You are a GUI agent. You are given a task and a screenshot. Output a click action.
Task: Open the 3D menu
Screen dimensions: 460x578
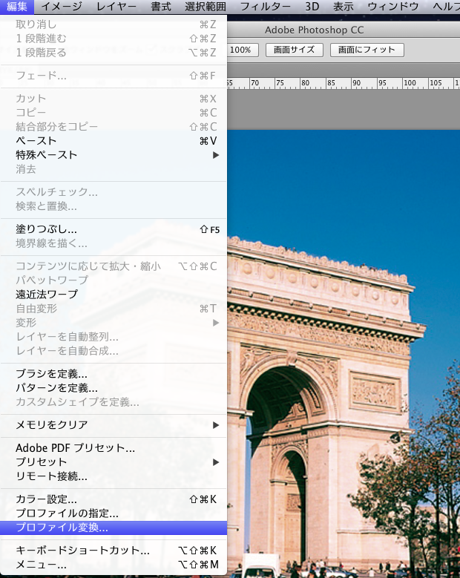pos(312,7)
